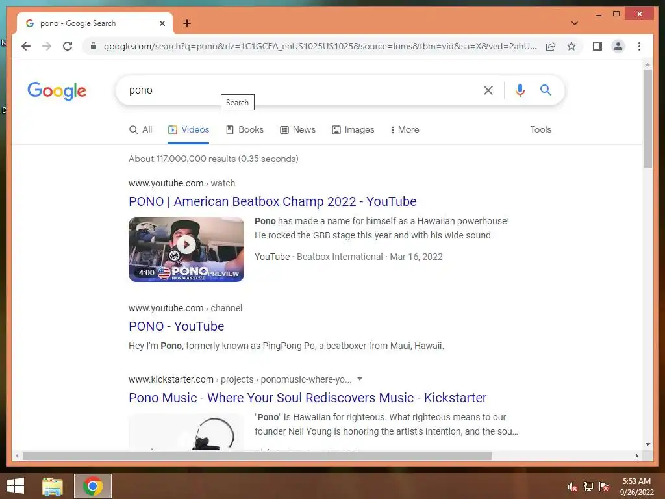The image size is (665, 499).
Task: Open the Chrome three-dot menu
Action: (639, 46)
